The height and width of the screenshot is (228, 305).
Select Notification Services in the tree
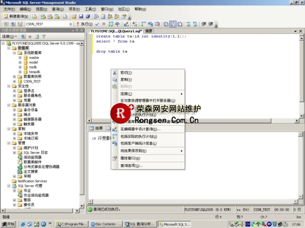tap(33, 181)
